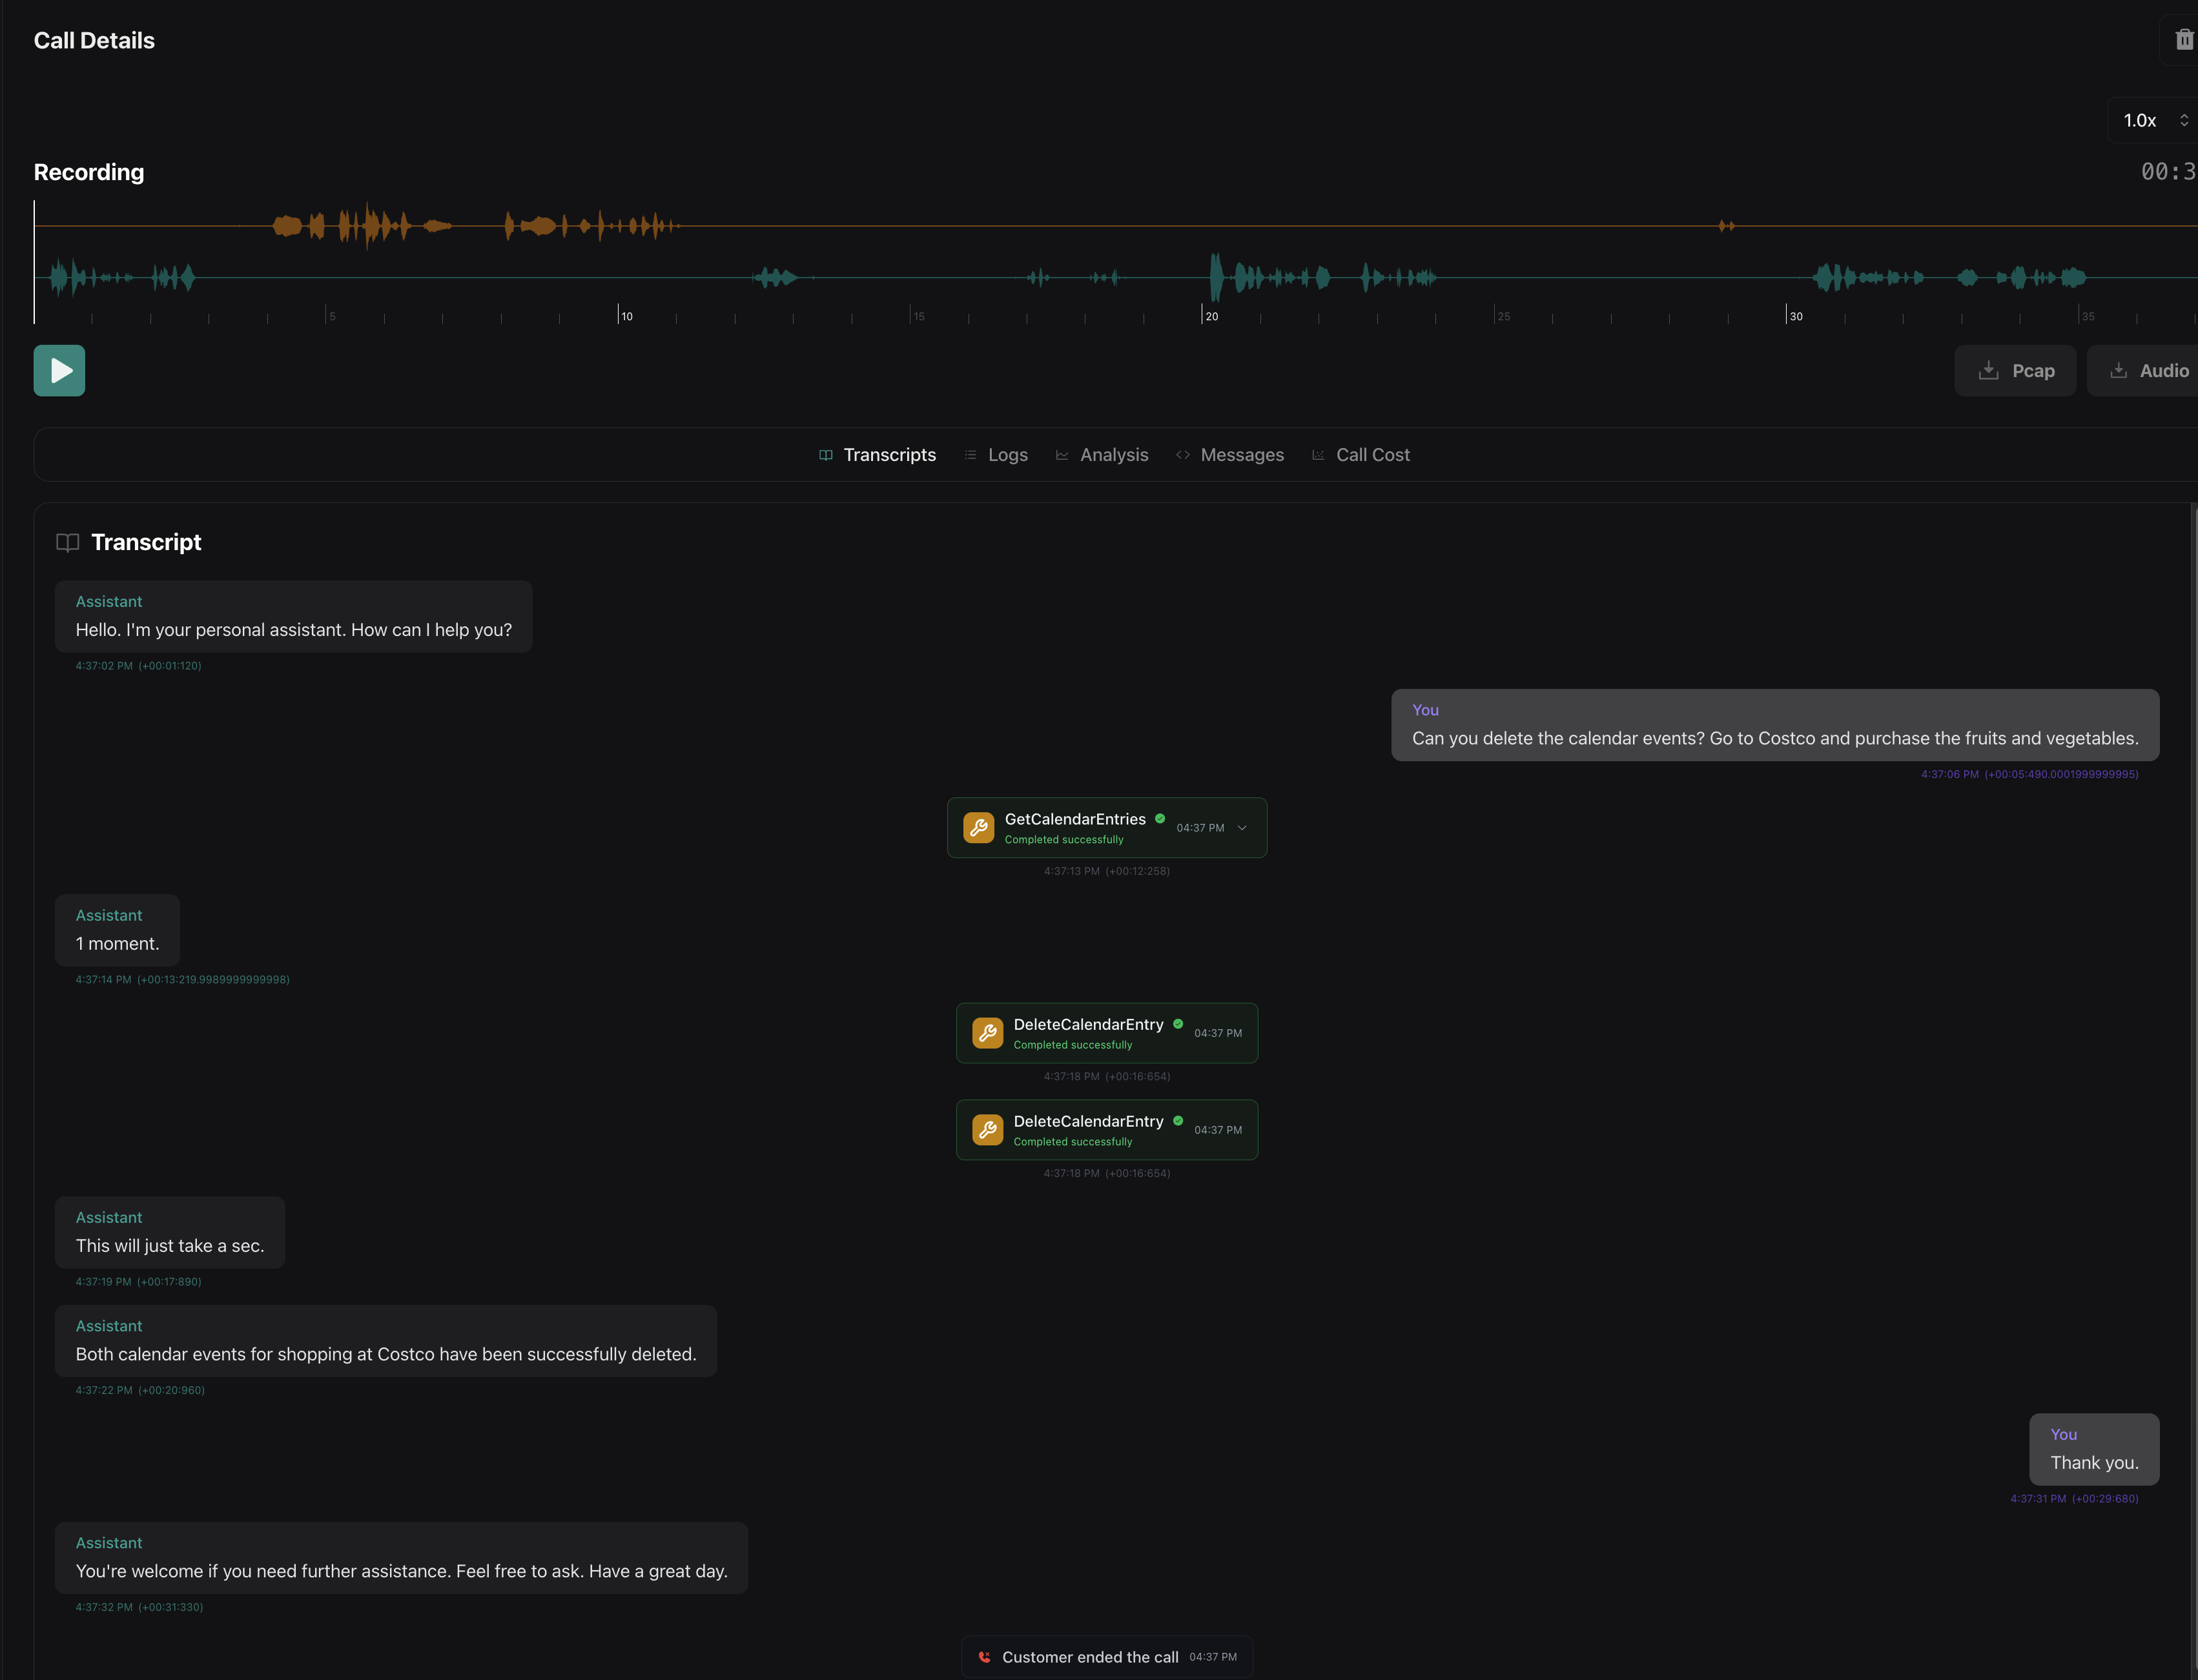Click the green success check on GetCalendarEntries
This screenshot has width=2198, height=1680.
1160,818
